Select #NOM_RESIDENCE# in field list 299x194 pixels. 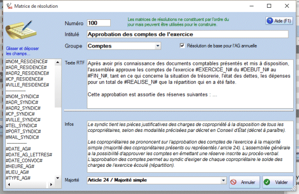tap(27, 62)
